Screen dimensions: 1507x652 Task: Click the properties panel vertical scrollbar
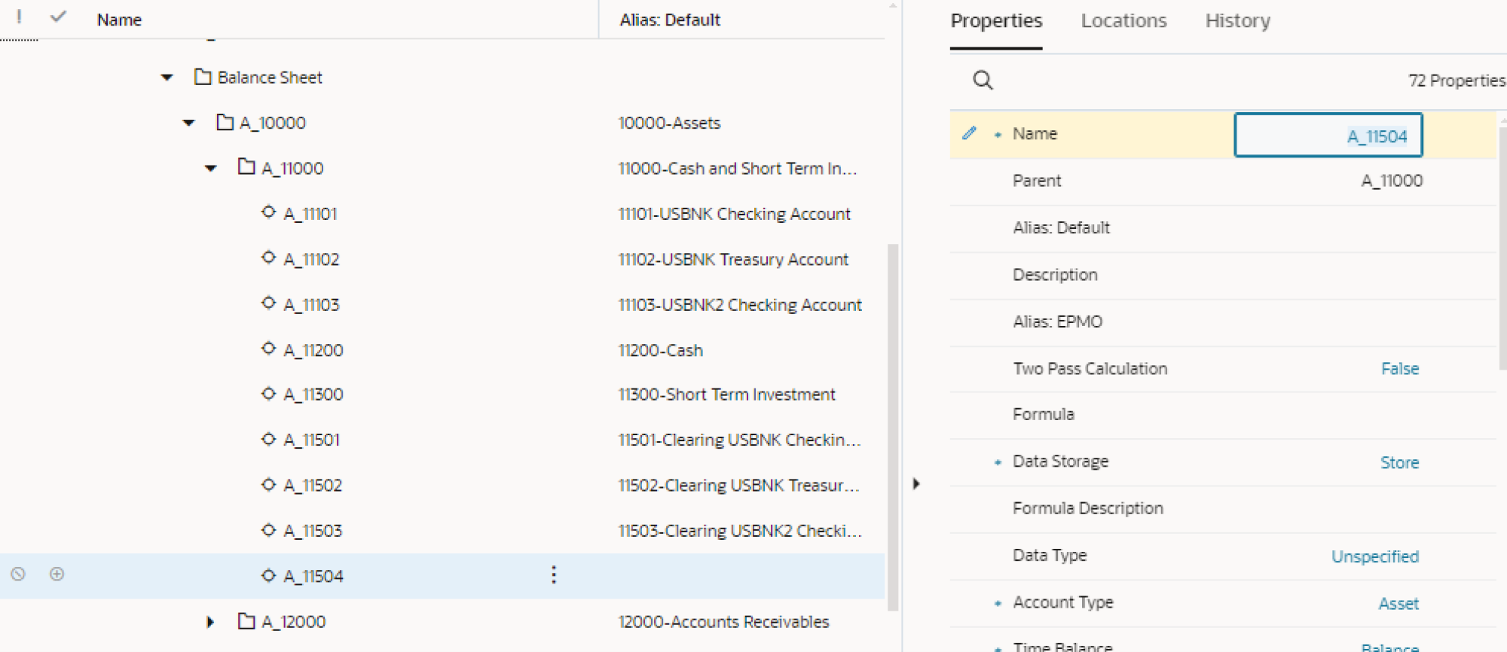tap(1502, 248)
